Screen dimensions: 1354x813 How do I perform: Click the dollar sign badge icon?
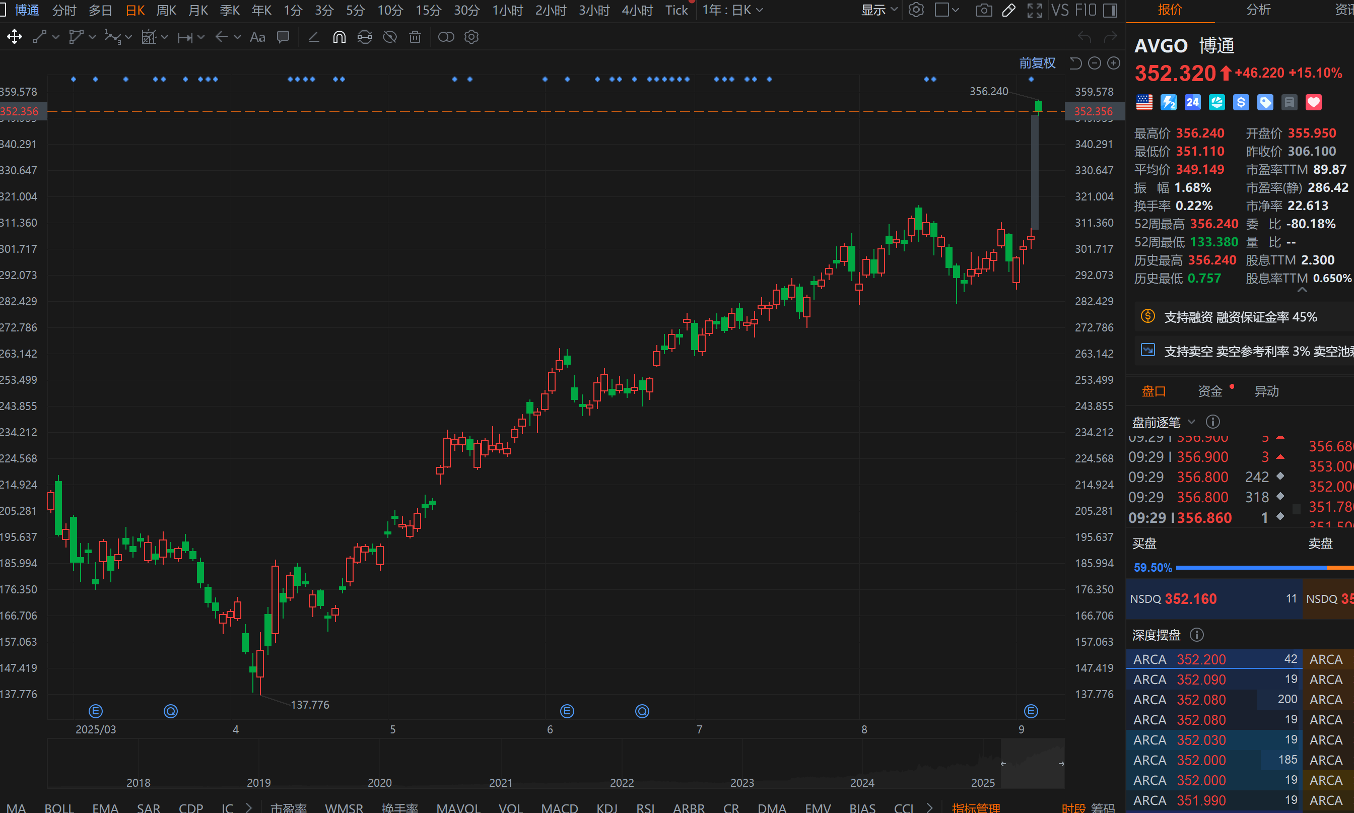(x=1241, y=102)
